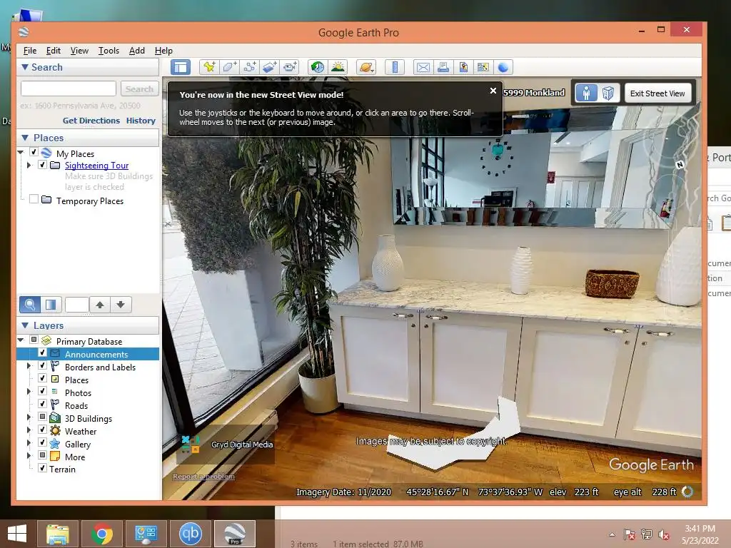
Task: Show historical imagery clock icon
Action: 318,67
